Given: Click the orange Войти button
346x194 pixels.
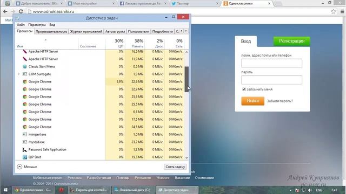Looking at the screenshot, I should click(x=252, y=101).
